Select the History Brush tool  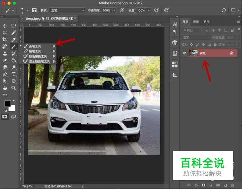[14, 53]
